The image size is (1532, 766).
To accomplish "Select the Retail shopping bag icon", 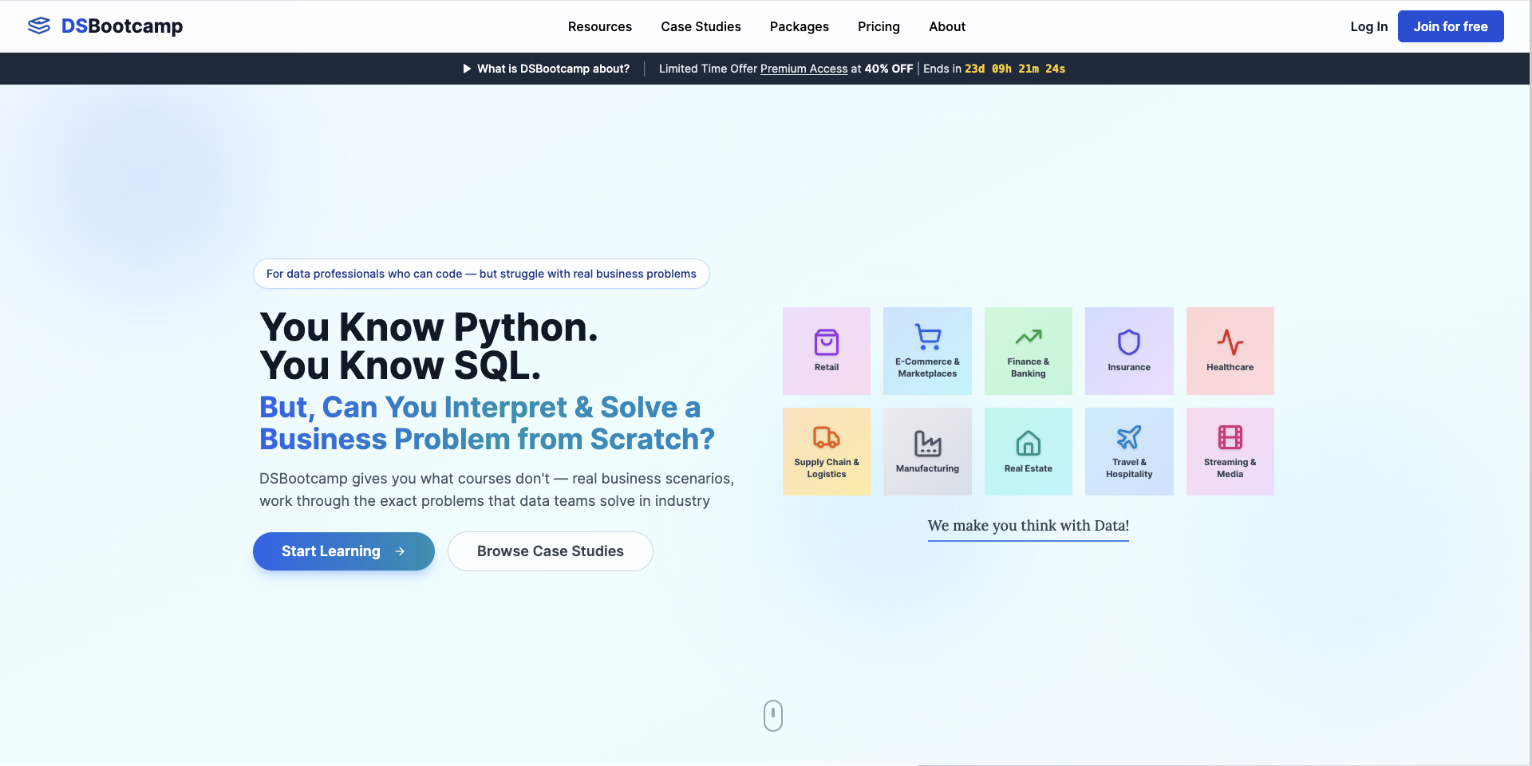I will (x=827, y=342).
